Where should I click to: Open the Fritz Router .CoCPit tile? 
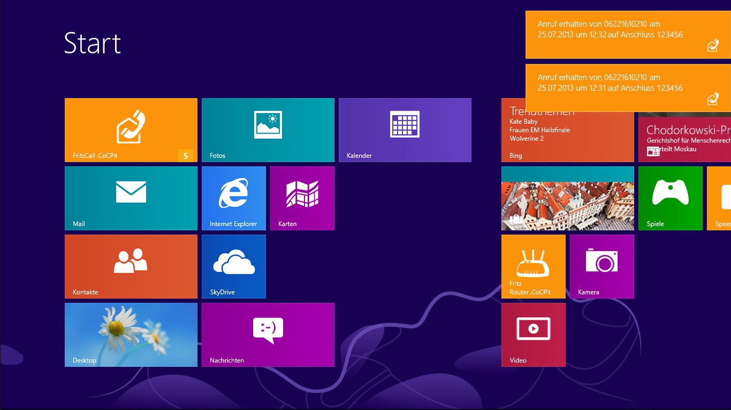tap(534, 267)
